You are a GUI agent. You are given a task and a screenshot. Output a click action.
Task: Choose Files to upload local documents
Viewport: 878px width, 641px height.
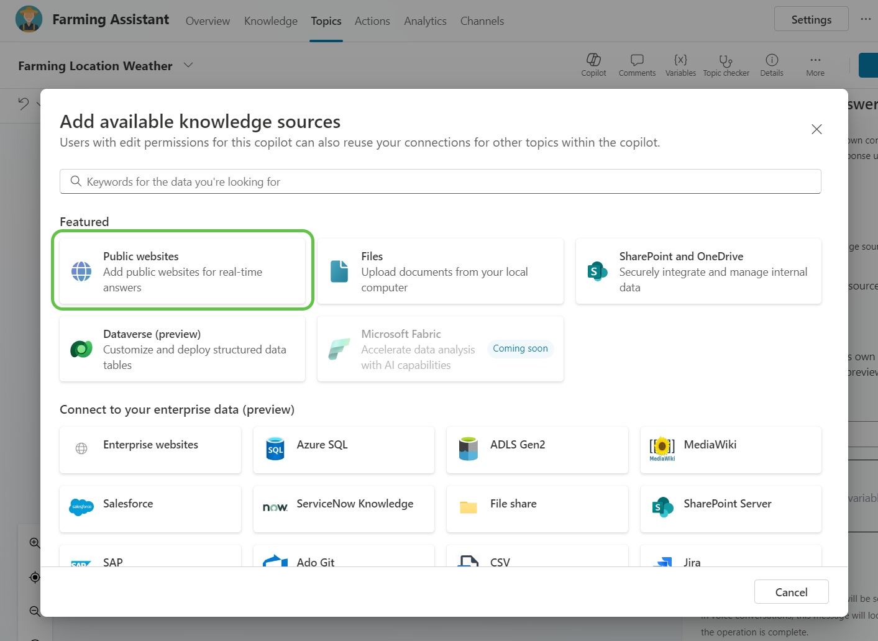[x=440, y=271]
